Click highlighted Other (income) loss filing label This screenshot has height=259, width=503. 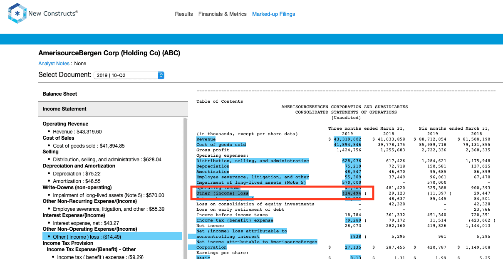(223, 193)
